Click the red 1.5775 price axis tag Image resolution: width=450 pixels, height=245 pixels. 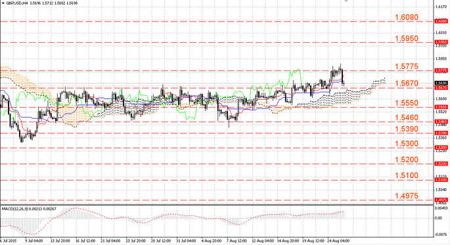coord(441,70)
